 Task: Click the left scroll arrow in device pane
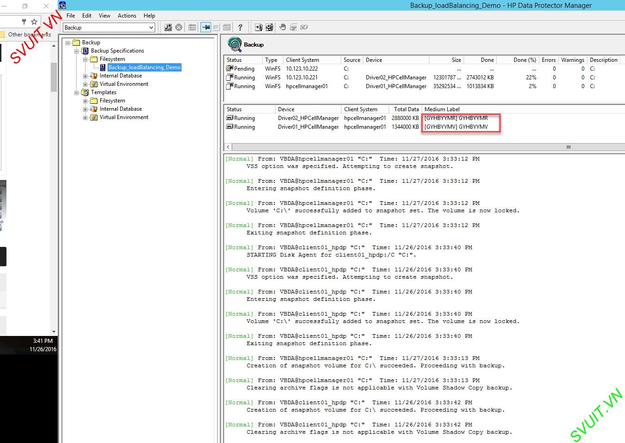click(228, 147)
